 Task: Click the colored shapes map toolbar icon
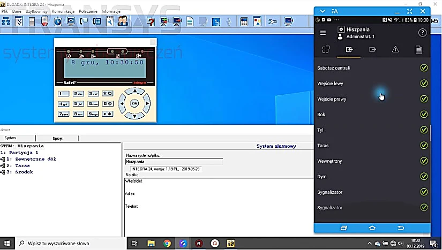tap(257, 21)
